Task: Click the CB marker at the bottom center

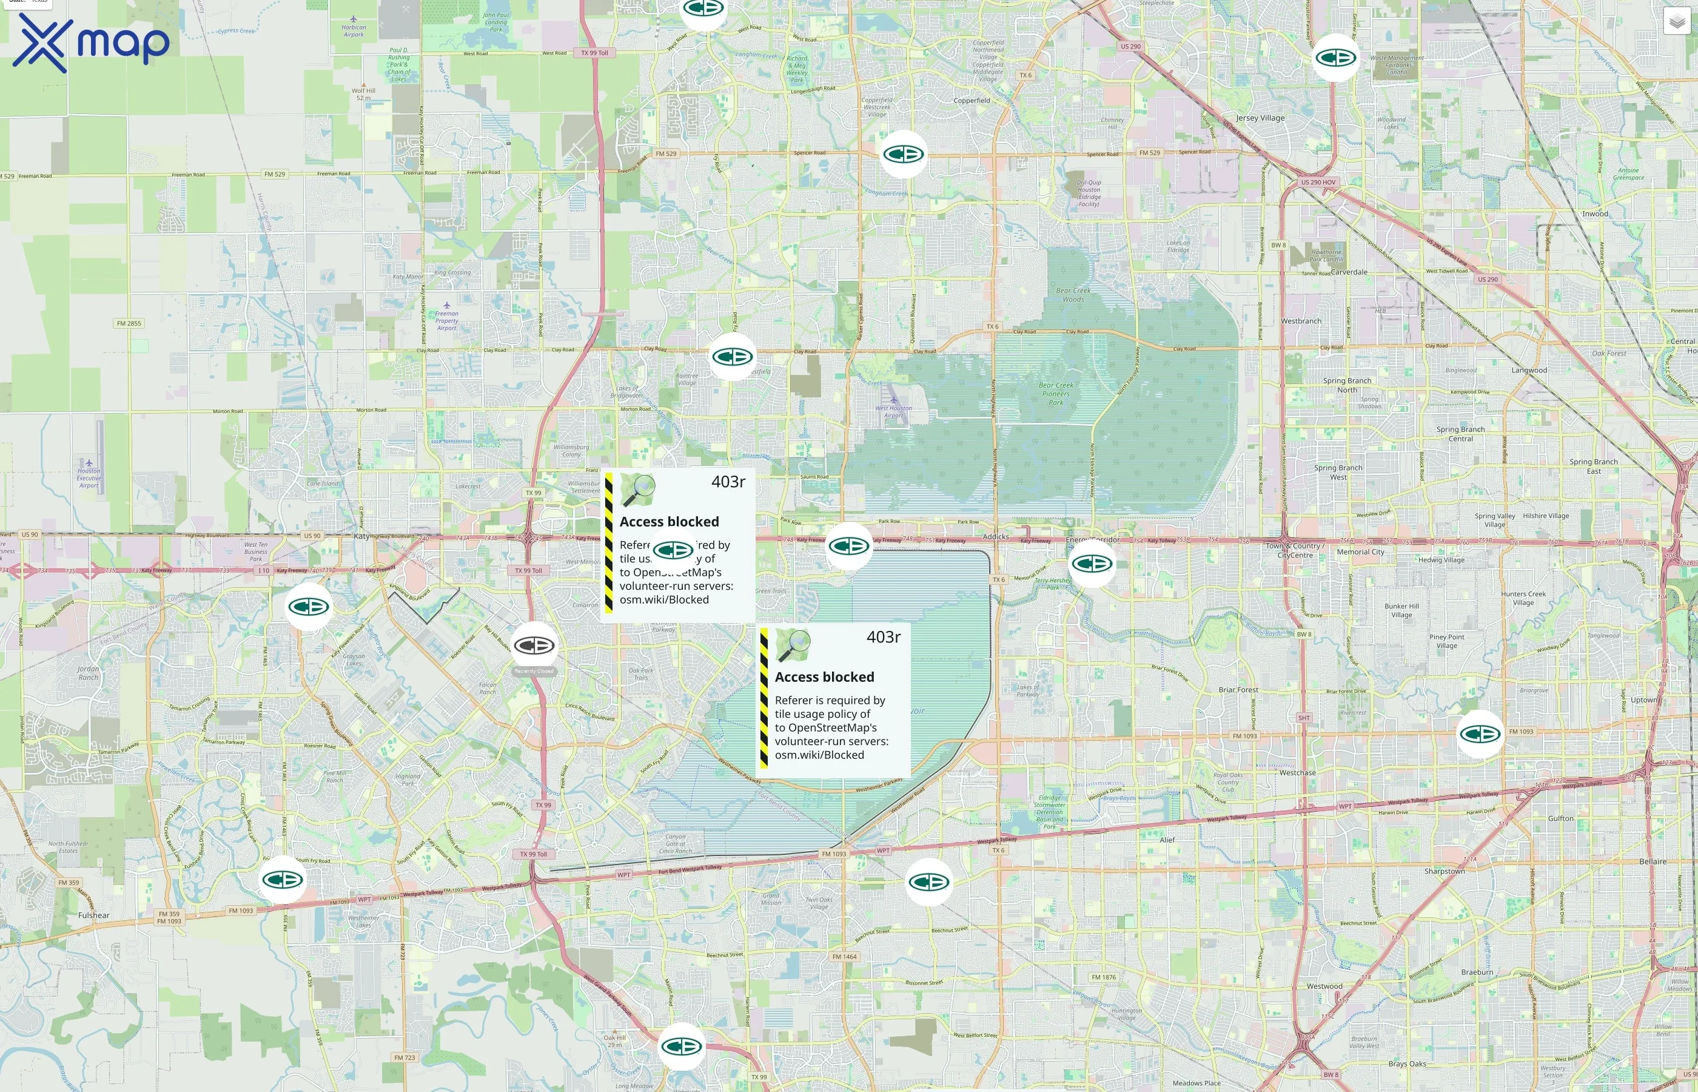Action: (682, 1045)
